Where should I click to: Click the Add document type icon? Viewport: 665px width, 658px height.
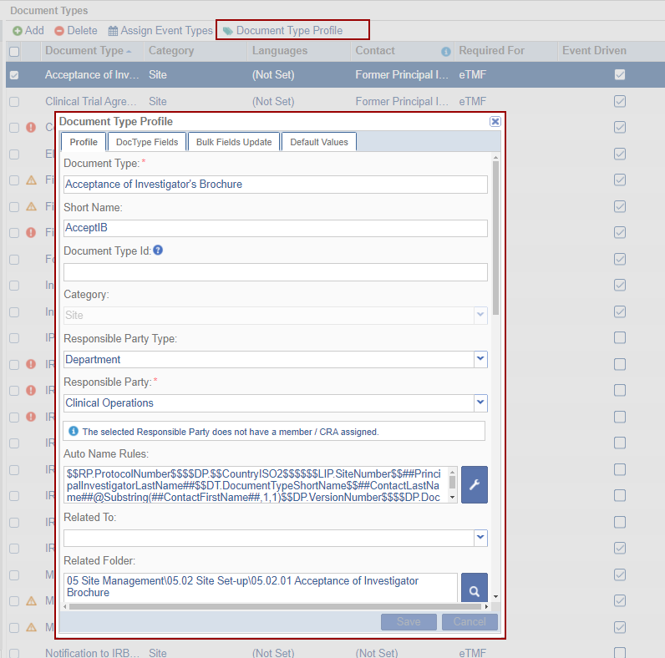[x=18, y=31]
